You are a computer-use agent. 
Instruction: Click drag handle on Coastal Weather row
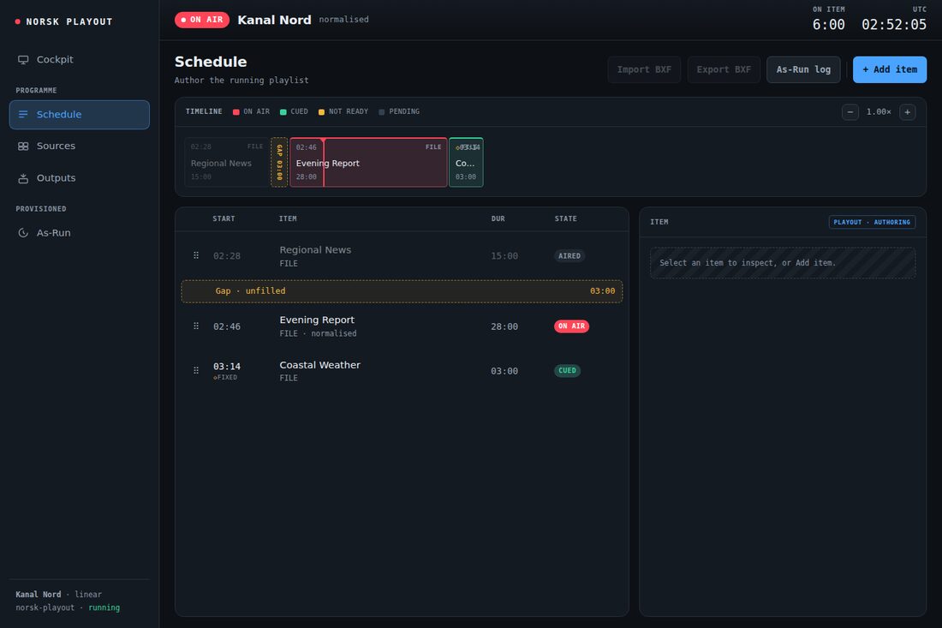(x=196, y=370)
